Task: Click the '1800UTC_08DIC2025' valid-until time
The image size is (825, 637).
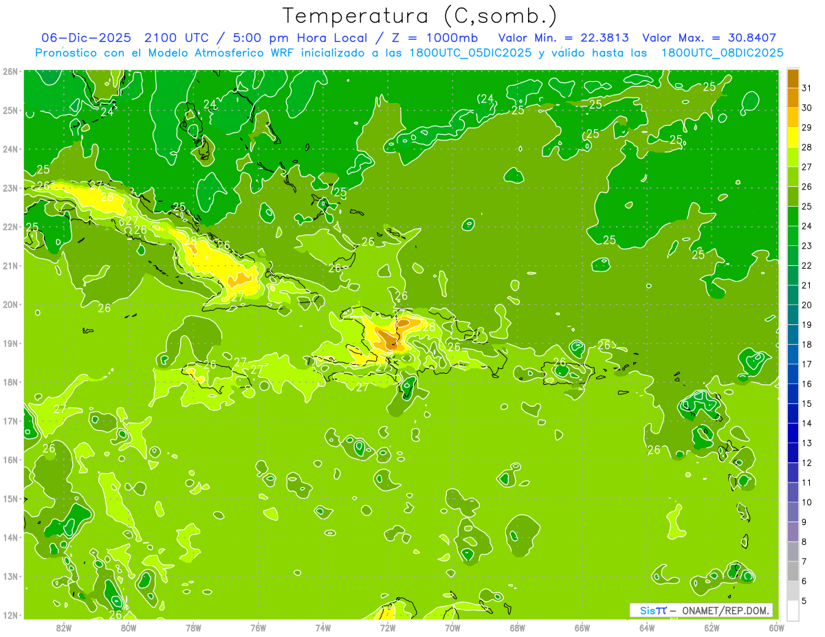Action: click(722, 53)
